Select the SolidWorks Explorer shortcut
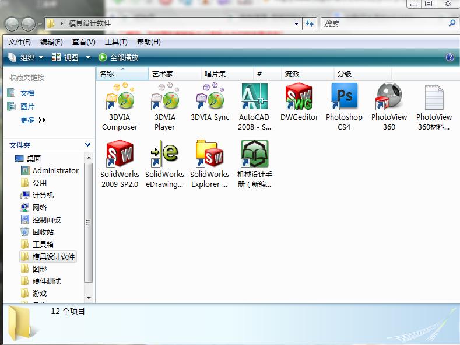The height and width of the screenshot is (345, 460). [x=209, y=164]
